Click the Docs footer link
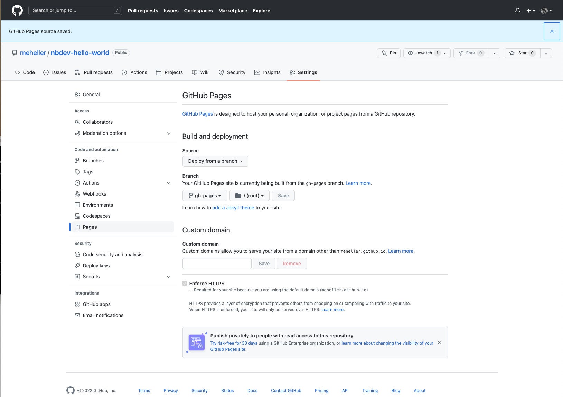563x397 pixels. coord(252,391)
